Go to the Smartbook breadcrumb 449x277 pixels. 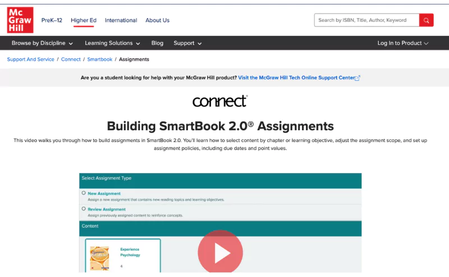tap(100, 60)
